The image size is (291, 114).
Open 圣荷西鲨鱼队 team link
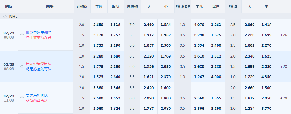37,101
